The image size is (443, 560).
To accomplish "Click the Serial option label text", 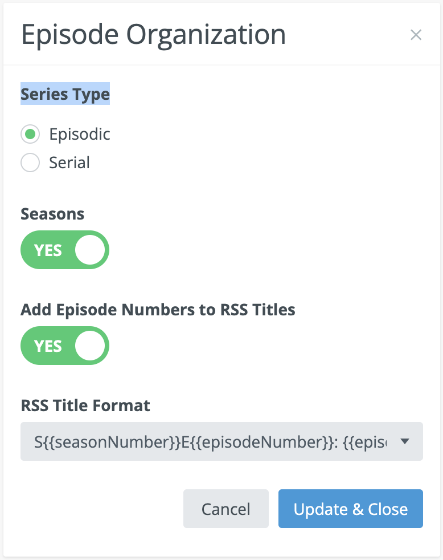I will 69,163.
